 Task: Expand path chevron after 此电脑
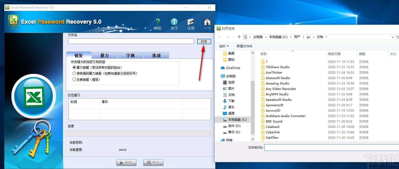tap(266, 37)
